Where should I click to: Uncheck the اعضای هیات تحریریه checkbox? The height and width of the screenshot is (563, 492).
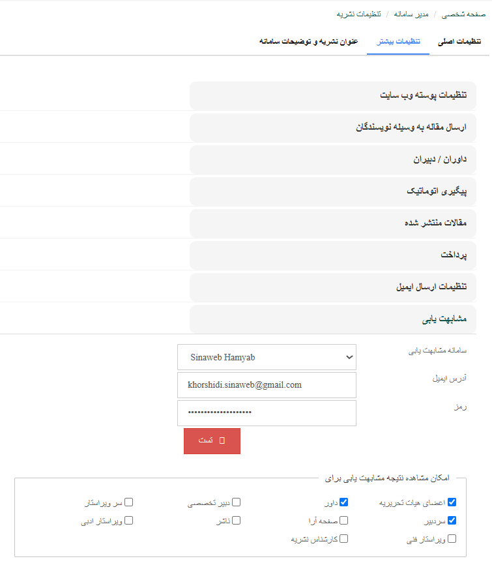452,502
